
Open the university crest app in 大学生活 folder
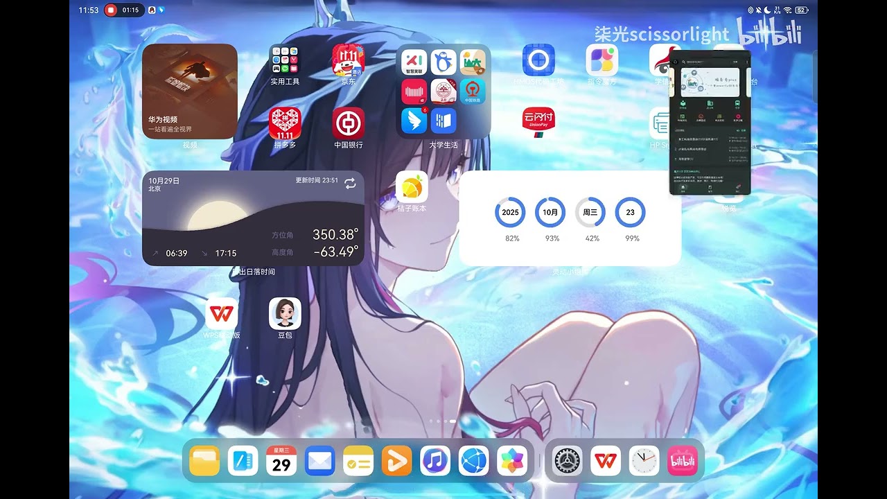click(x=443, y=91)
